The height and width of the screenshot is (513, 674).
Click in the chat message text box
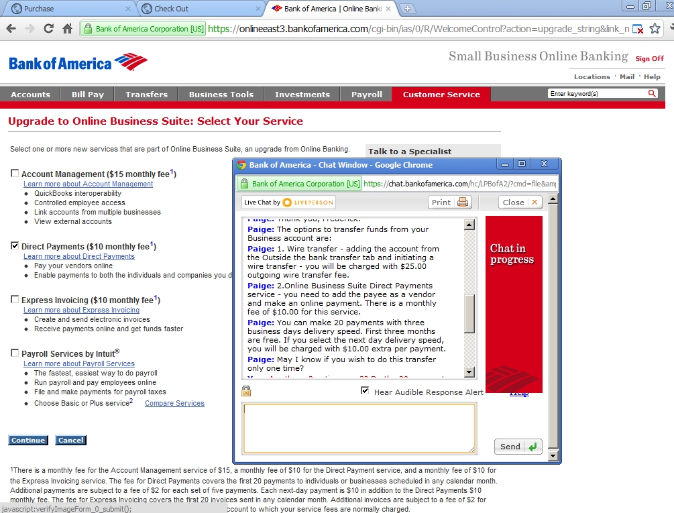coord(359,428)
